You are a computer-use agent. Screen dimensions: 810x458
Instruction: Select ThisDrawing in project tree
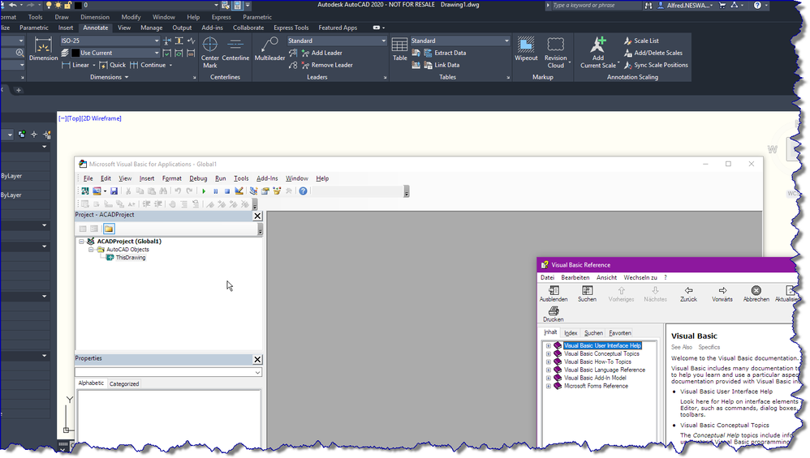130,257
